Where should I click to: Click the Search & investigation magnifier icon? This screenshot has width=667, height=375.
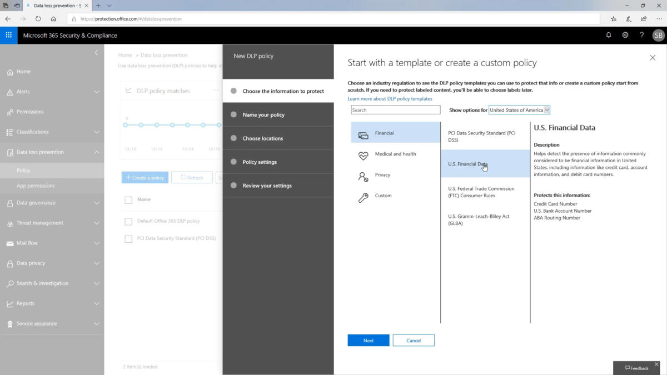[x=10, y=284]
